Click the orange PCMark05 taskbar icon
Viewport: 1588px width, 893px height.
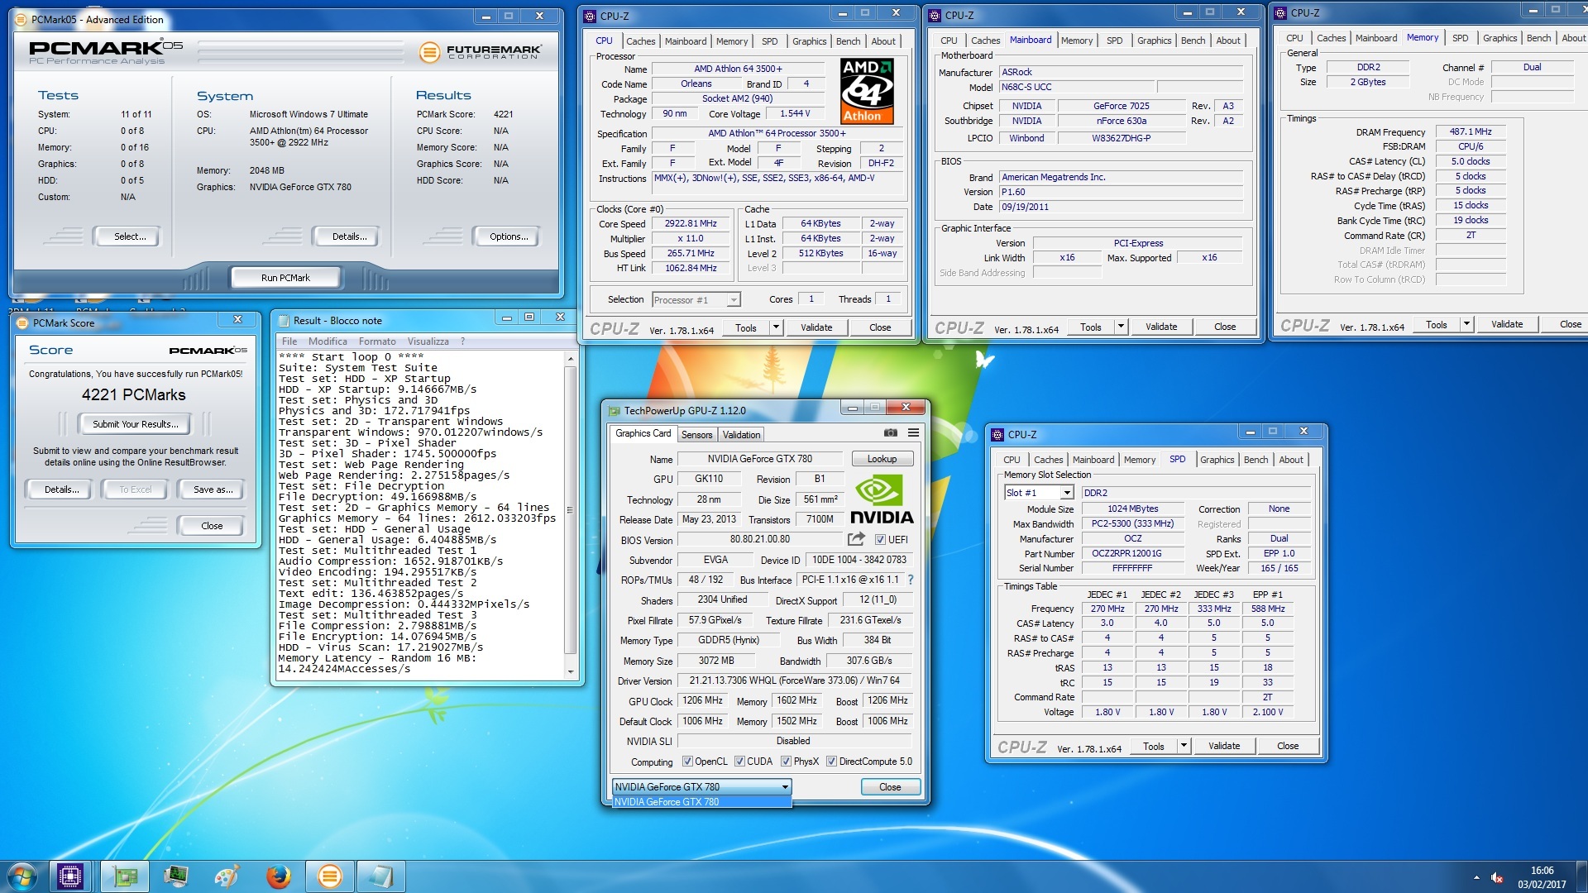pos(329,876)
